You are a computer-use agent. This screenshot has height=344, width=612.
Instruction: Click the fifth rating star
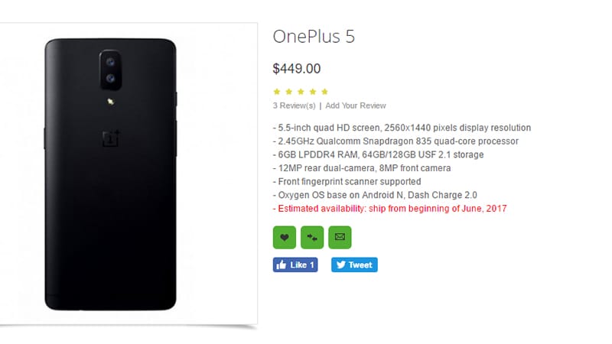[324, 92]
